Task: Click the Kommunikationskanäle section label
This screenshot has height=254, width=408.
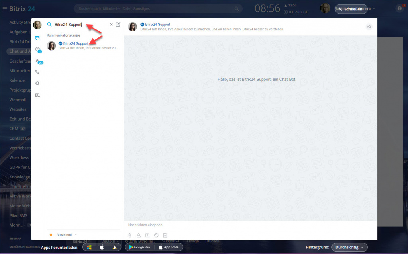Action: click(x=63, y=35)
